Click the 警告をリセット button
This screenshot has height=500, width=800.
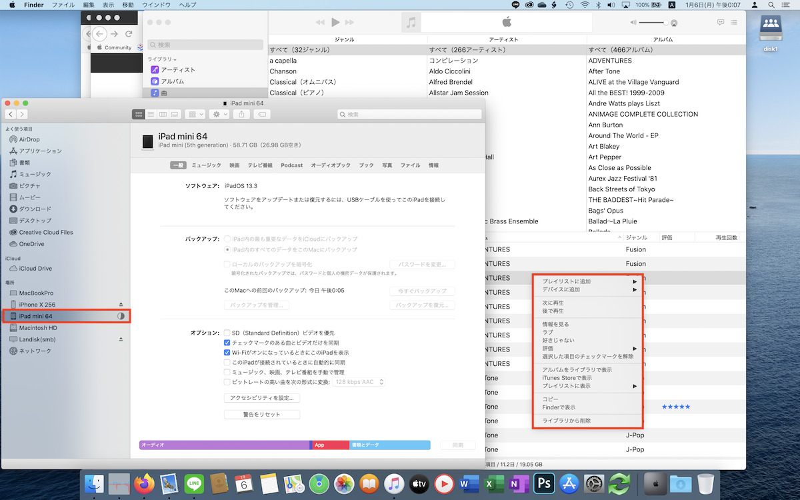point(262,415)
